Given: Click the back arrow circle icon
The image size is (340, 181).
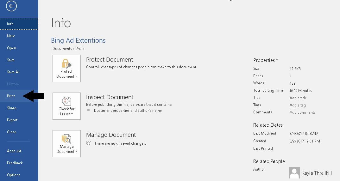Looking at the screenshot, I should [x=11, y=6].
